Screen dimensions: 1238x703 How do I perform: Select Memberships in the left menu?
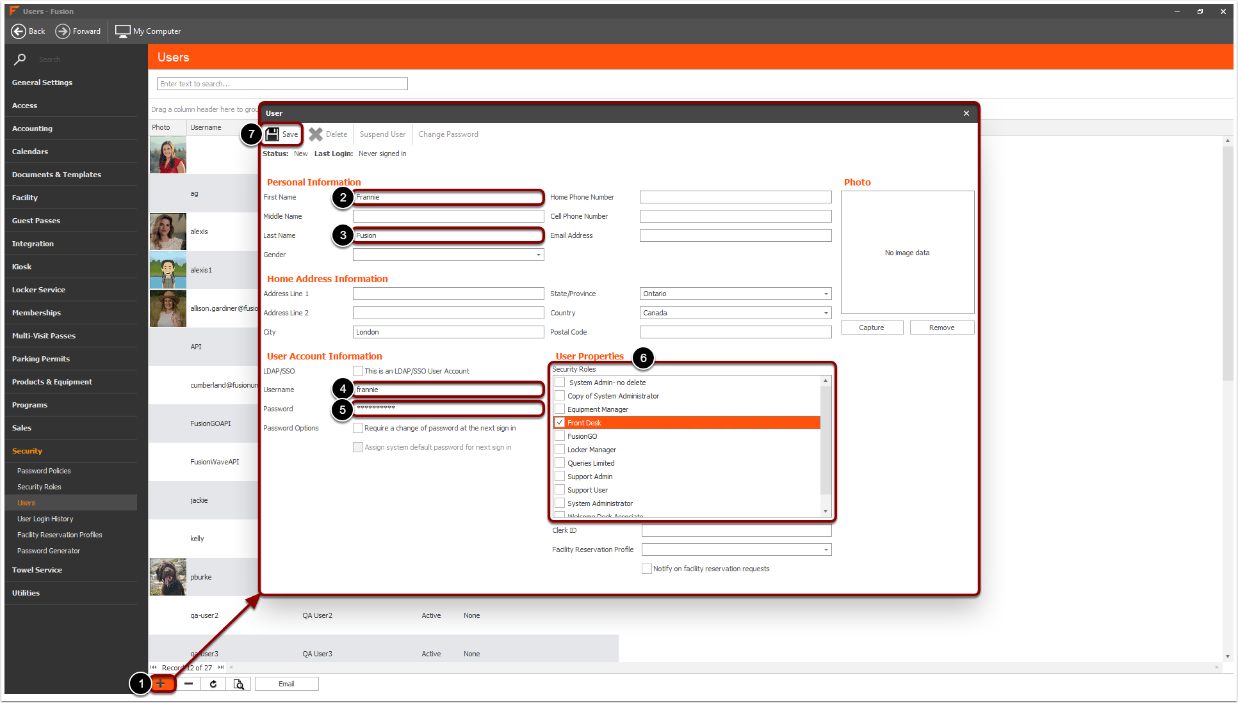tap(37, 313)
